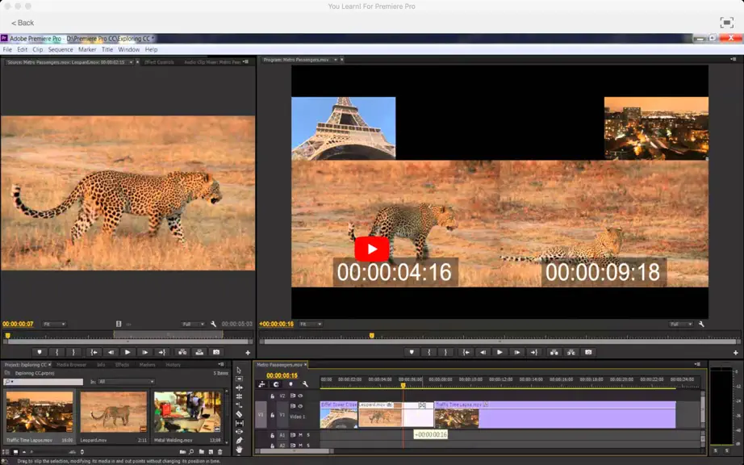Click the Program monitor playhead scrubber
Image resolution: width=744 pixels, height=465 pixels.
[x=371, y=336]
